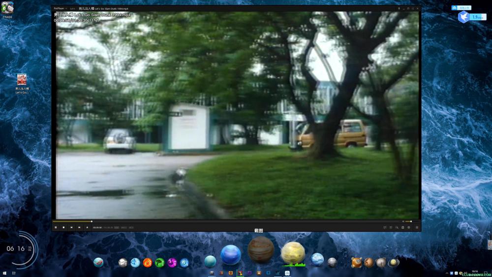This screenshot has height=277, width=492.
Task: Skip to the next file
Action: coord(79,227)
